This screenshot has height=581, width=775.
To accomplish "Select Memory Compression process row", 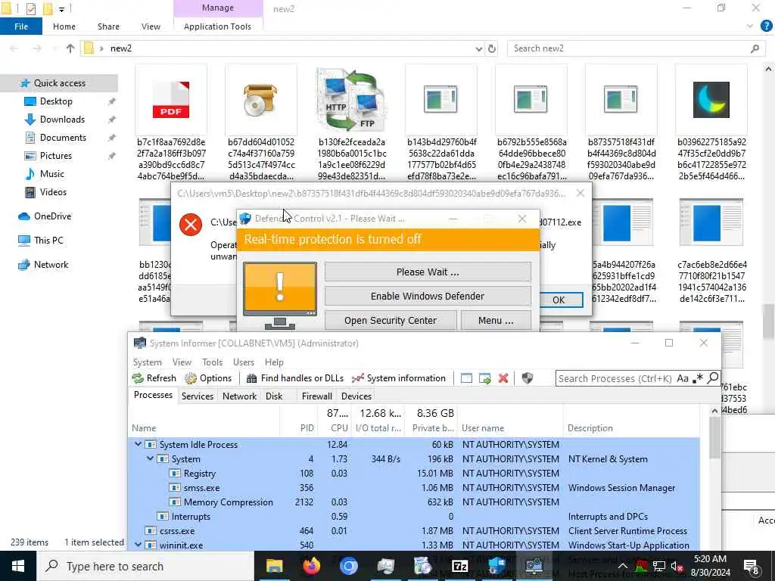I will pyautogui.click(x=414, y=502).
